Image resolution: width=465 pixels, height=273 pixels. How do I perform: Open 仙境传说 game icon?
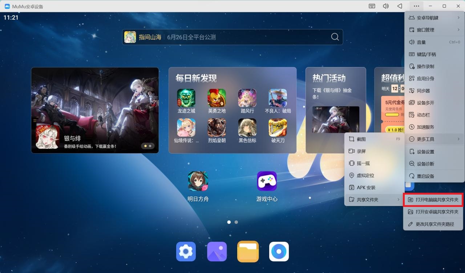tap(186, 127)
